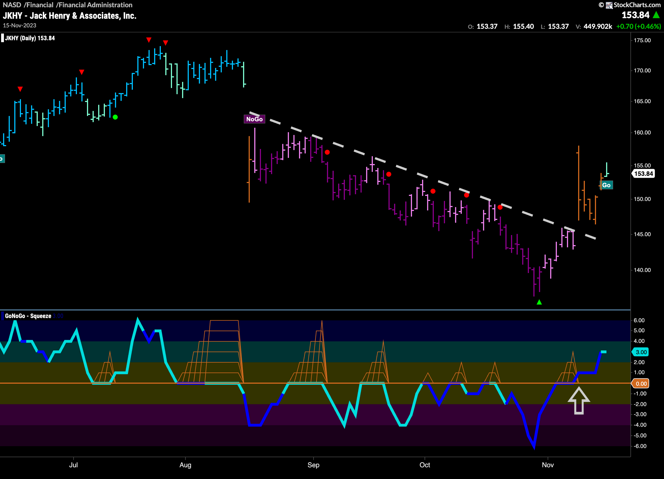
Task: Click the 0.00 zero-line value tag
Action: pos(641,384)
